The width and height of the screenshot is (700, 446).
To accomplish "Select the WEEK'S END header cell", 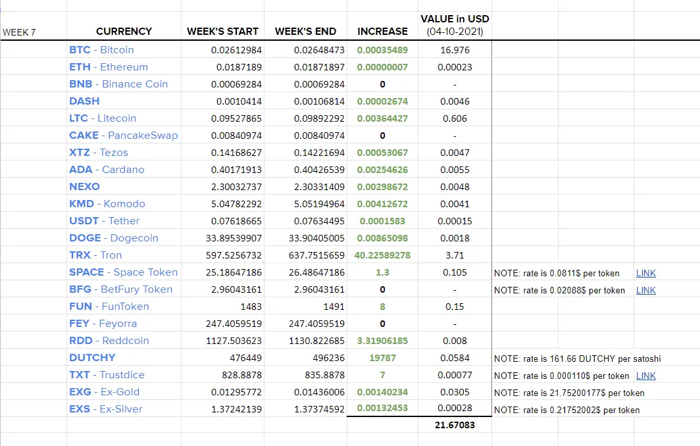I will coord(305,26).
